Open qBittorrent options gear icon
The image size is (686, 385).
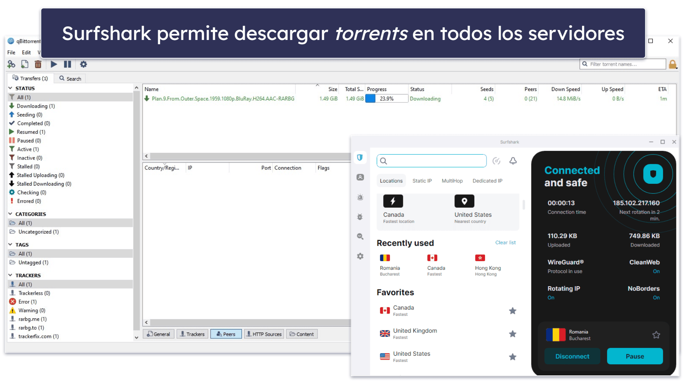(83, 64)
